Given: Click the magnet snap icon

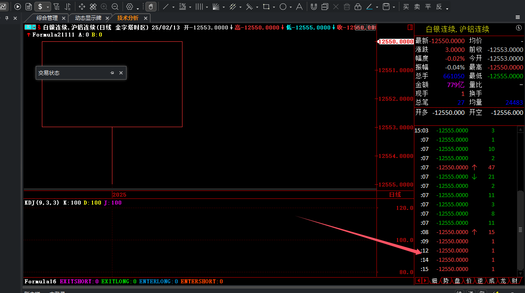Looking at the screenshot, I should 313,7.
